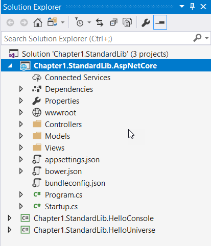Open the search options dropdown arrow
The height and width of the screenshot is (246, 211).
coord(207,38)
